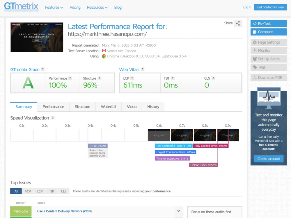The height and width of the screenshot is (218, 291).
Task: Click the Re-Test button
Action: [x=268, y=24]
